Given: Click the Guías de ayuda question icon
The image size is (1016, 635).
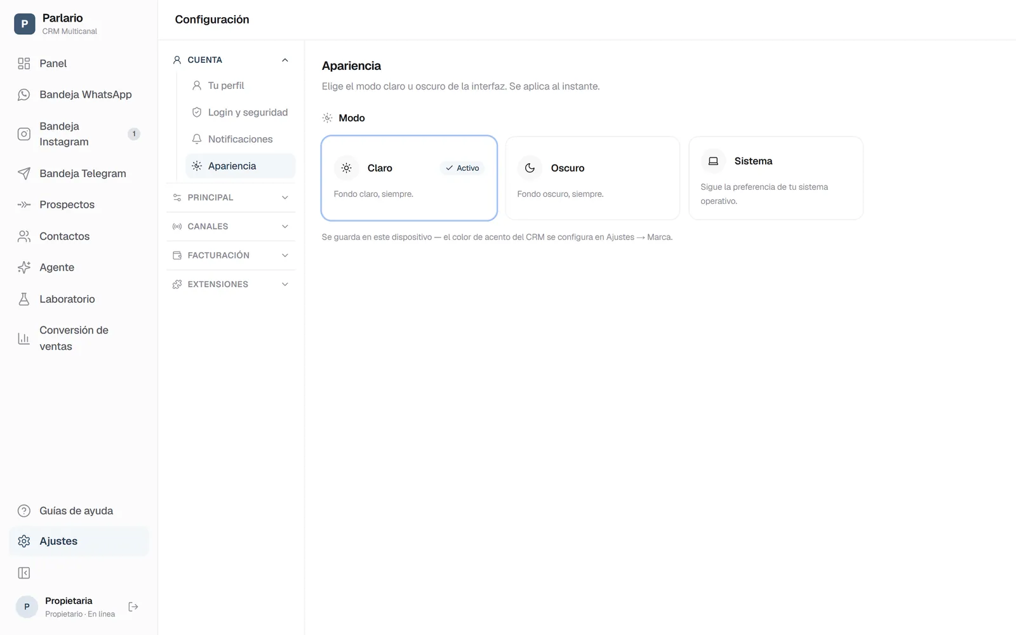Looking at the screenshot, I should tap(24, 511).
